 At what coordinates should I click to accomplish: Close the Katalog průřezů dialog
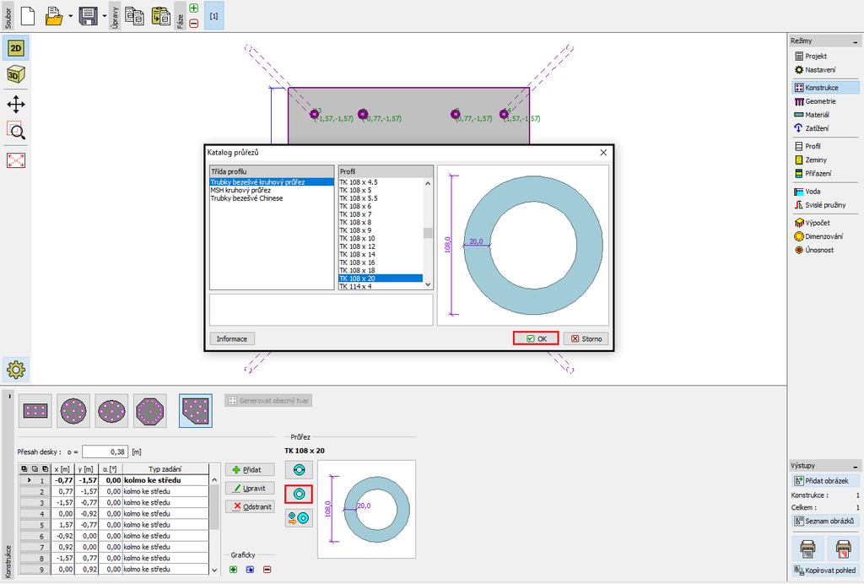click(603, 153)
